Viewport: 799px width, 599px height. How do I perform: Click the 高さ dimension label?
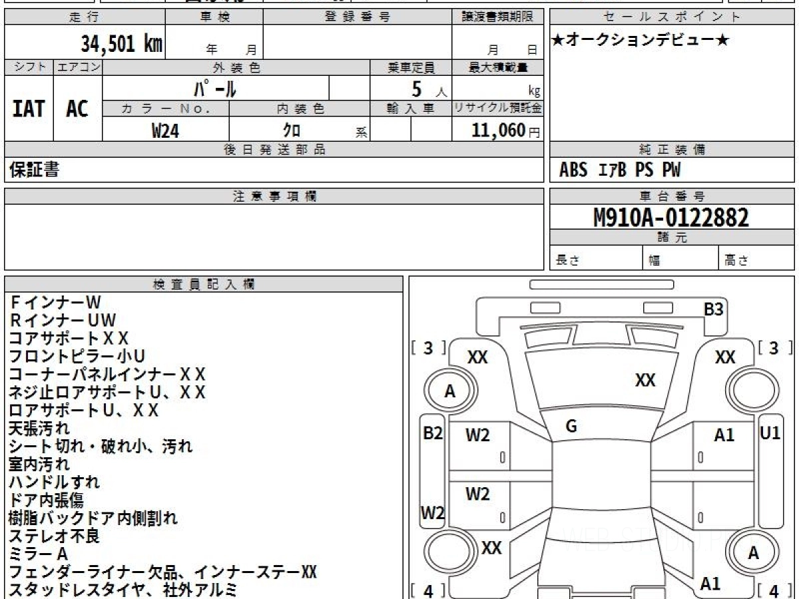point(737,260)
